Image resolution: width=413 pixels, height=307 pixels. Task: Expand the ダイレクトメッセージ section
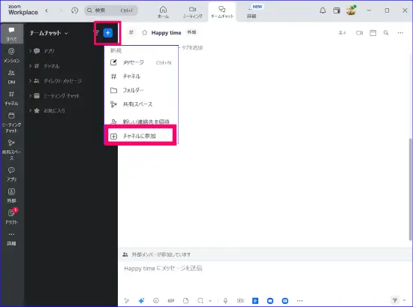click(x=30, y=80)
